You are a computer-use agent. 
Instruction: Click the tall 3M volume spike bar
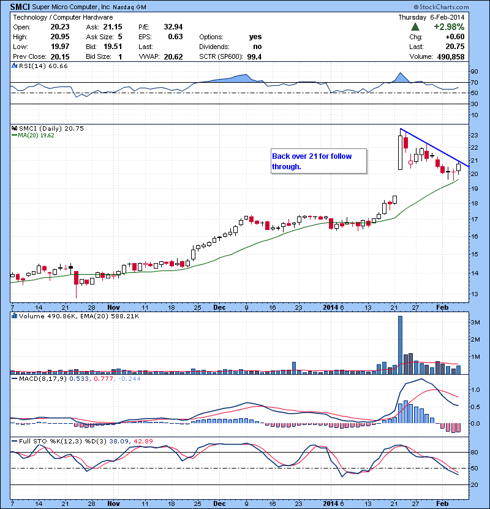click(400, 345)
